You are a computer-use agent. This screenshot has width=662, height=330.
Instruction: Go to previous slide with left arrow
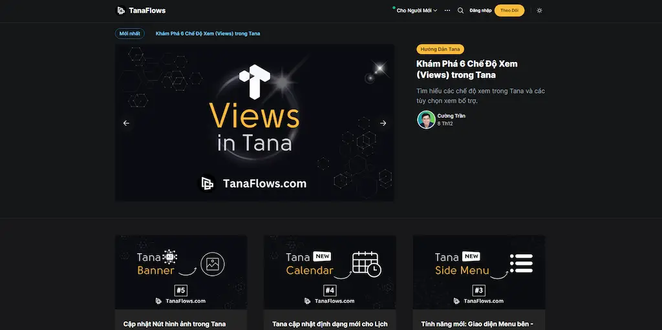pos(126,123)
